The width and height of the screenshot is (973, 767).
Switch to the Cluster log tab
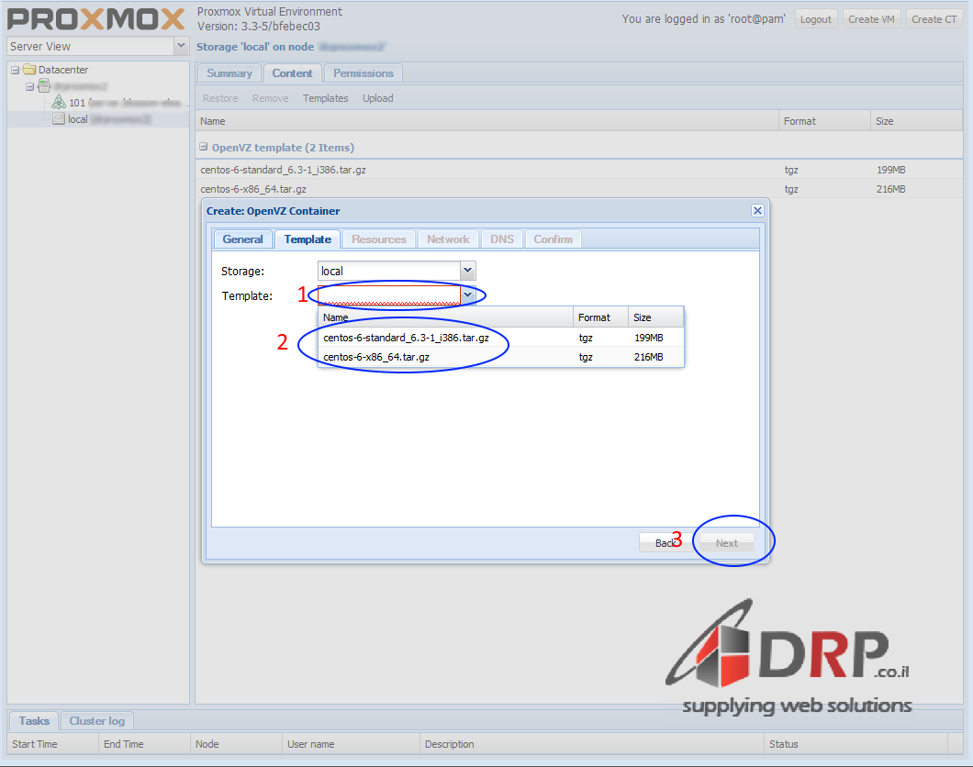point(97,721)
